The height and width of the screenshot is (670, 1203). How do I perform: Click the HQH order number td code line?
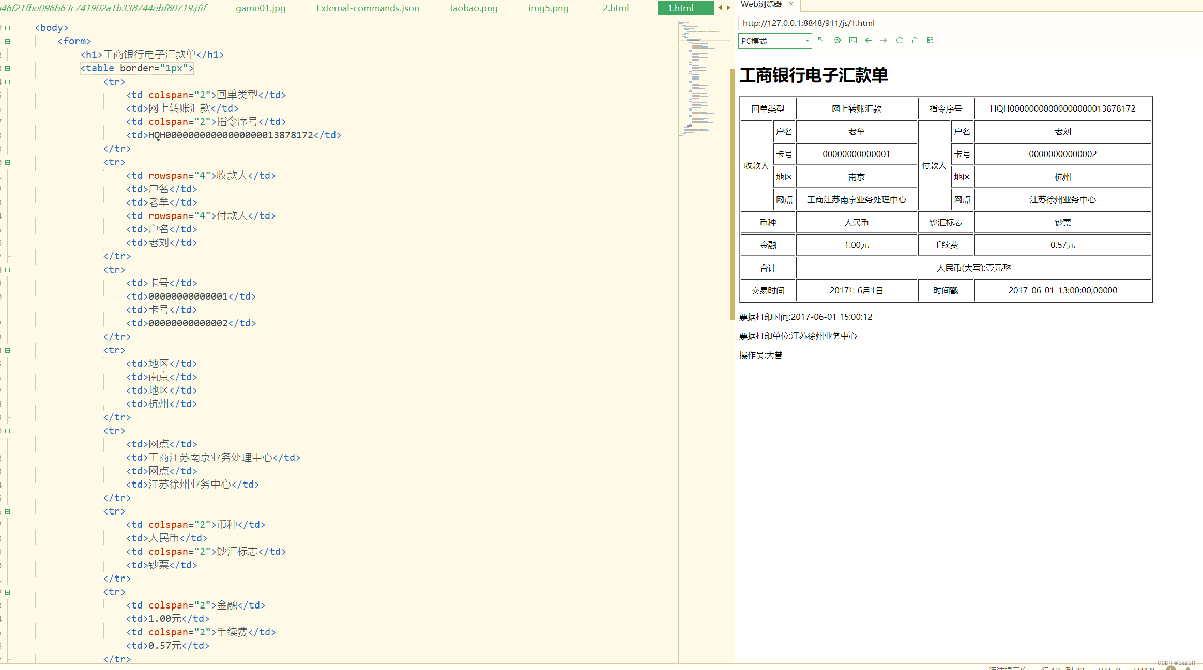pyautogui.click(x=234, y=135)
